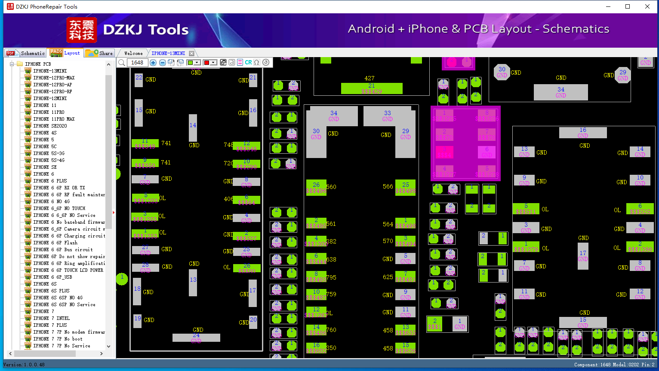Image resolution: width=659 pixels, height=371 pixels.
Task: Select IPHONE 6S 6SP NO 4G
Action: tap(58, 298)
